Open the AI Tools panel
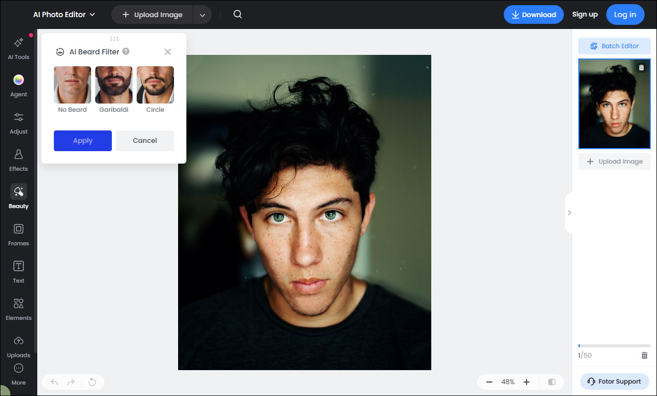This screenshot has height=396, width=657. coord(18,48)
